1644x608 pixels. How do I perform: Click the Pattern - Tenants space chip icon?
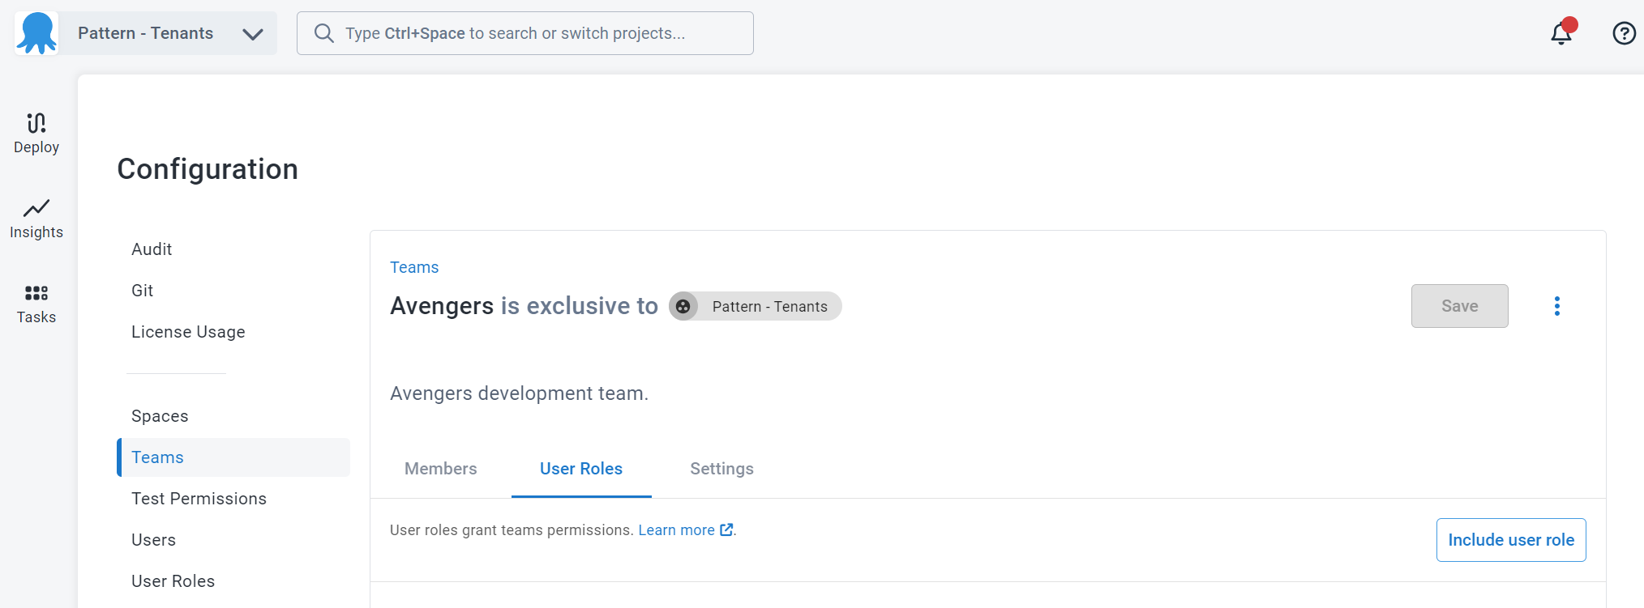[x=683, y=306]
